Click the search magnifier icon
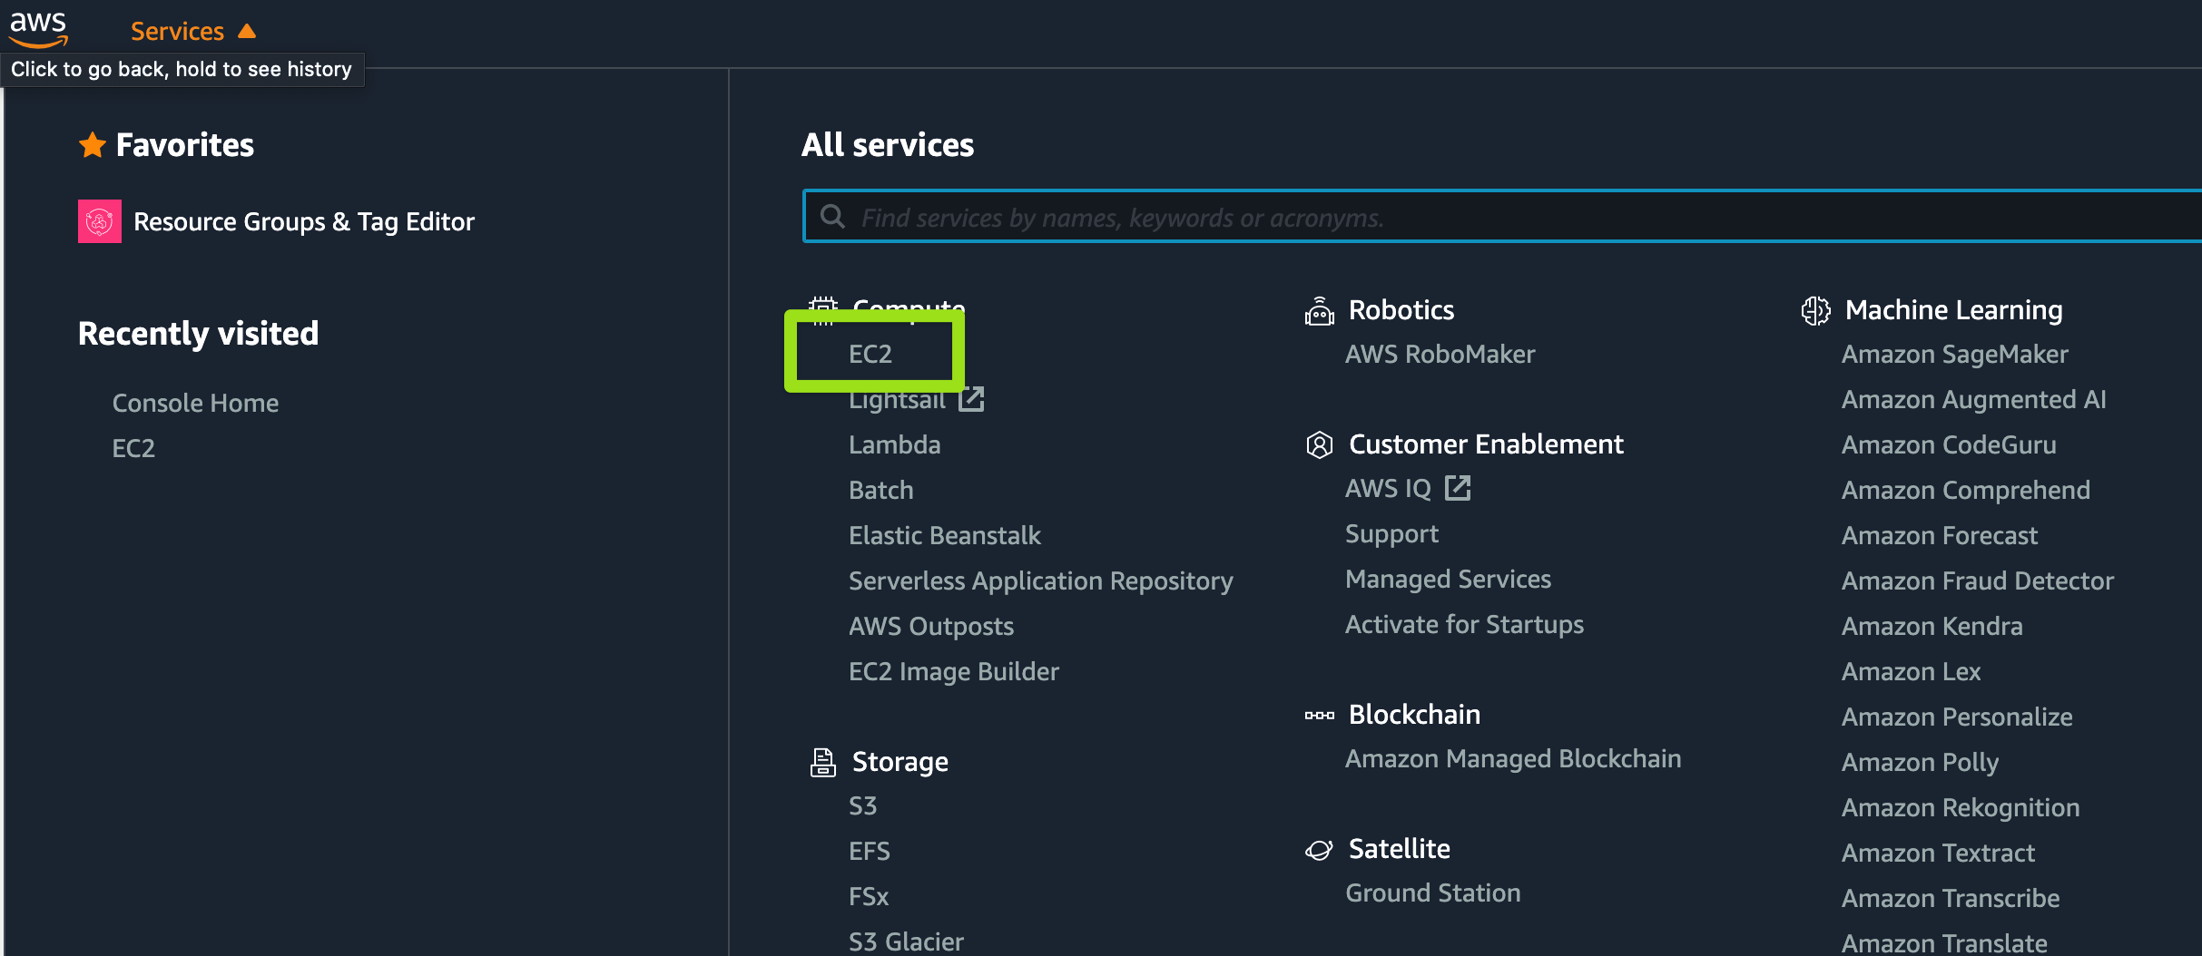The width and height of the screenshot is (2202, 956). click(x=832, y=217)
